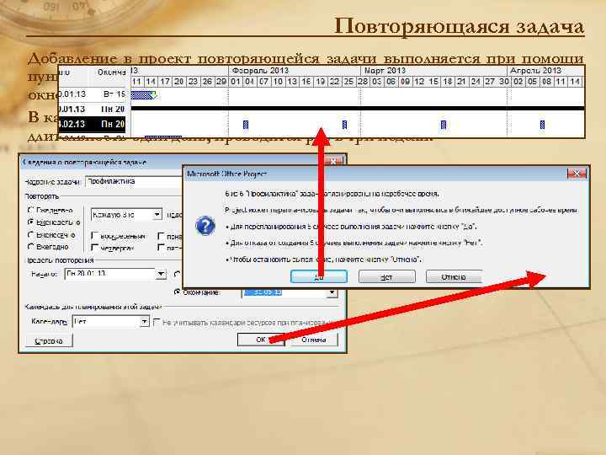Viewport: 606px width, 455px height.
Task: Select the Ежегодно recurrence option
Action: [31, 246]
